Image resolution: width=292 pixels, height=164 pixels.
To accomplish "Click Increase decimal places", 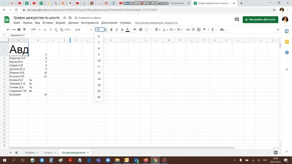I will click(x=61, y=30).
